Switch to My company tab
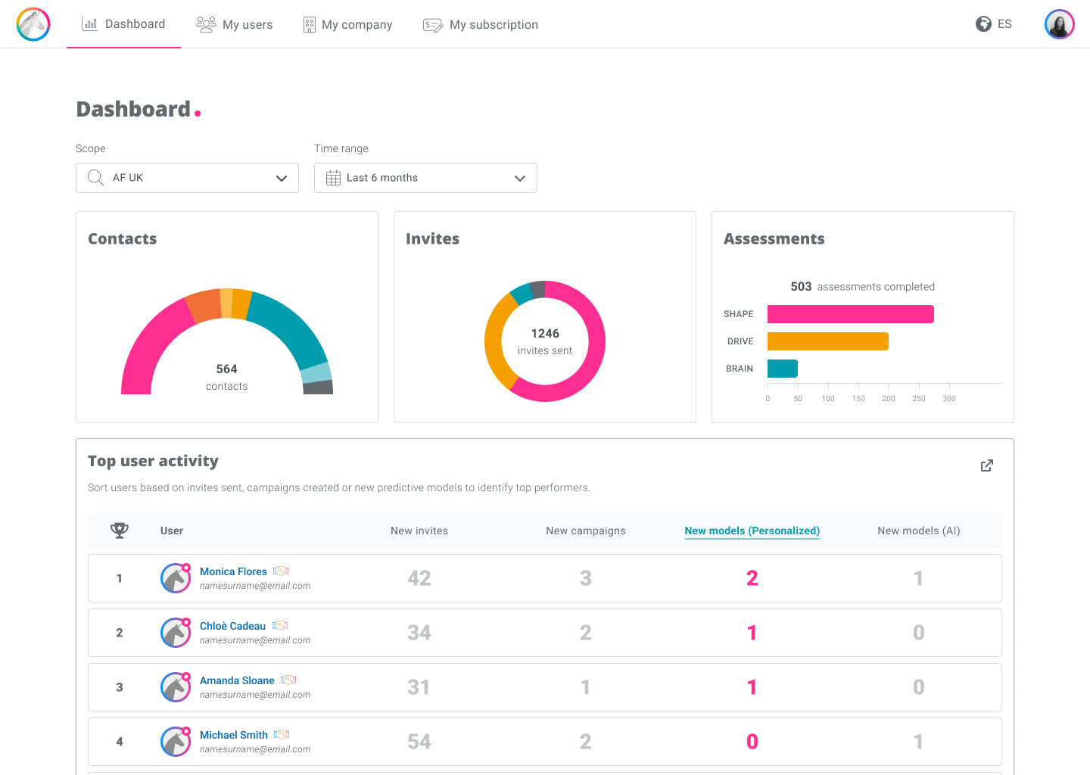 pos(347,24)
